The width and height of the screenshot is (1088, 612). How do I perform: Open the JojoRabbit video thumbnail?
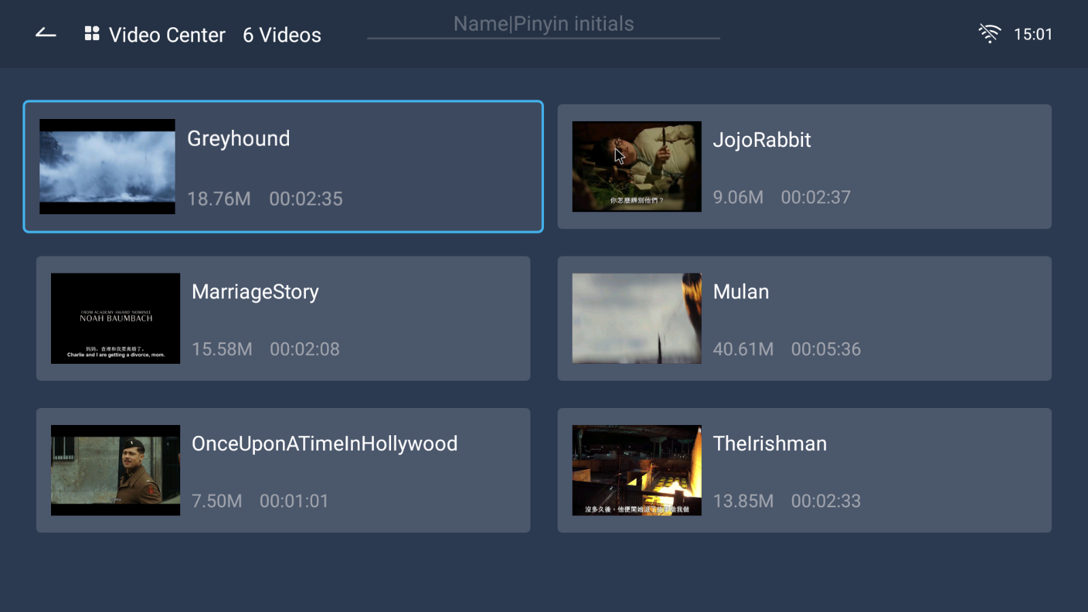[x=636, y=167]
